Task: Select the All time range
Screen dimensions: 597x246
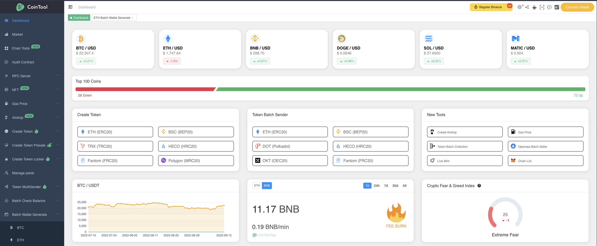Action: point(405,186)
